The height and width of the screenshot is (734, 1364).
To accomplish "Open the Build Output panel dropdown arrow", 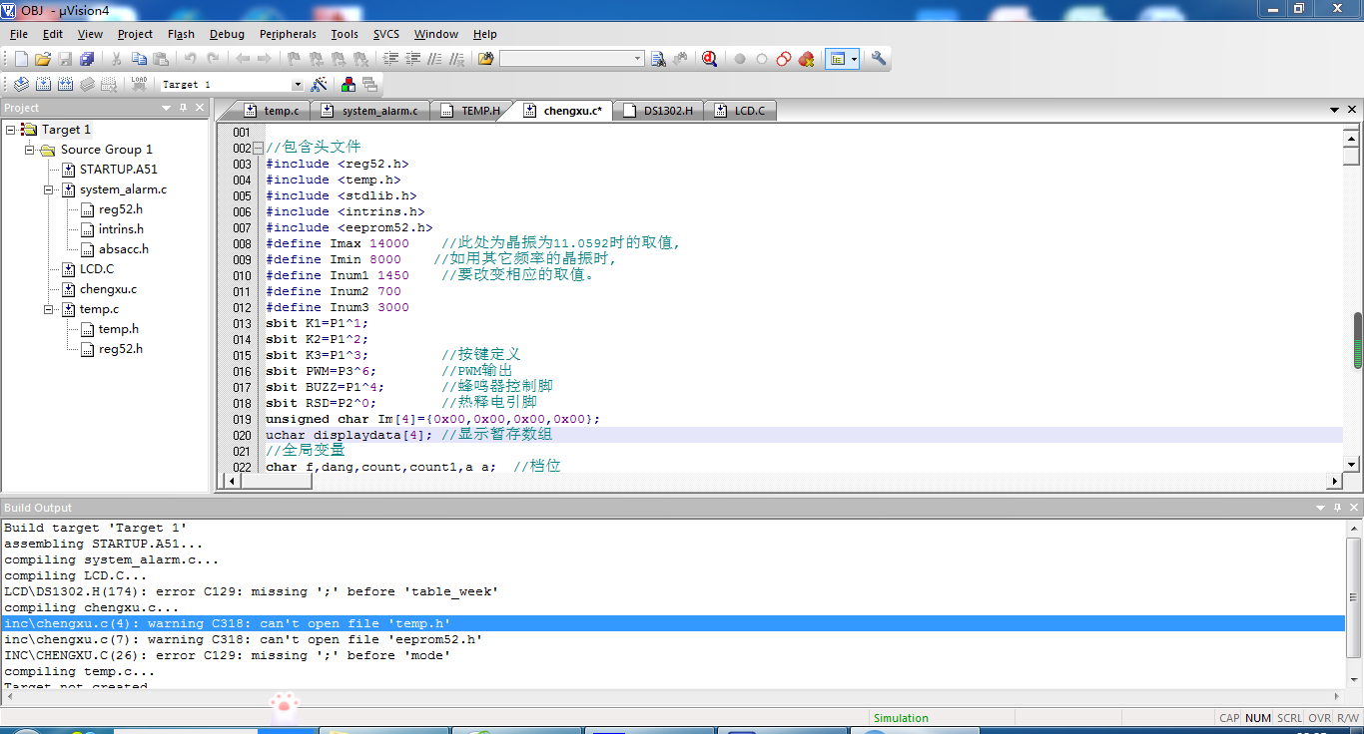I will tap(1321, 508).
